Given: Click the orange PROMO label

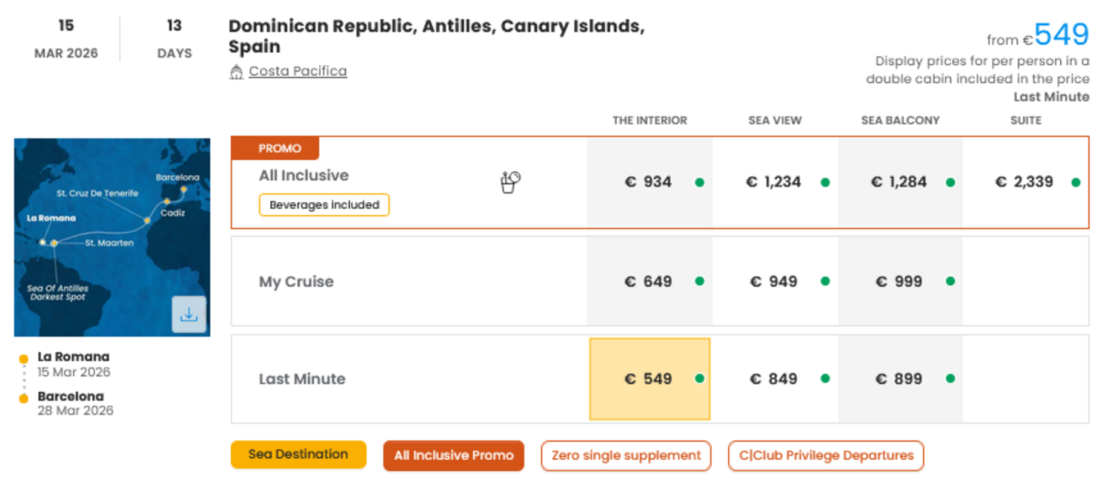Looking at the screenshot, I should click(279, 148).
